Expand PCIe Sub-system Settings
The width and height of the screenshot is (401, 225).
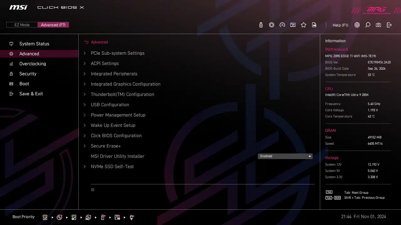tap(117, 53)
